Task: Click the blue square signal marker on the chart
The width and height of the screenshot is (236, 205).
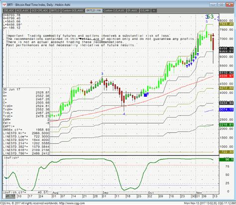Action: [145, 95]
